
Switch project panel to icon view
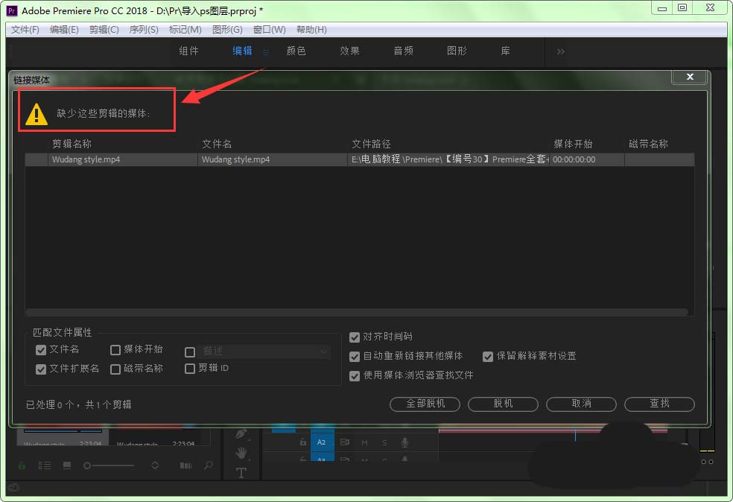pos(67,465)
